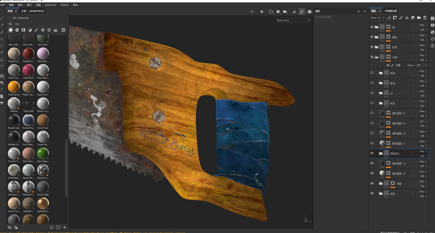Open the layers panel Base col channel dropdown
The image size is (435, 233).
point(378,18)
